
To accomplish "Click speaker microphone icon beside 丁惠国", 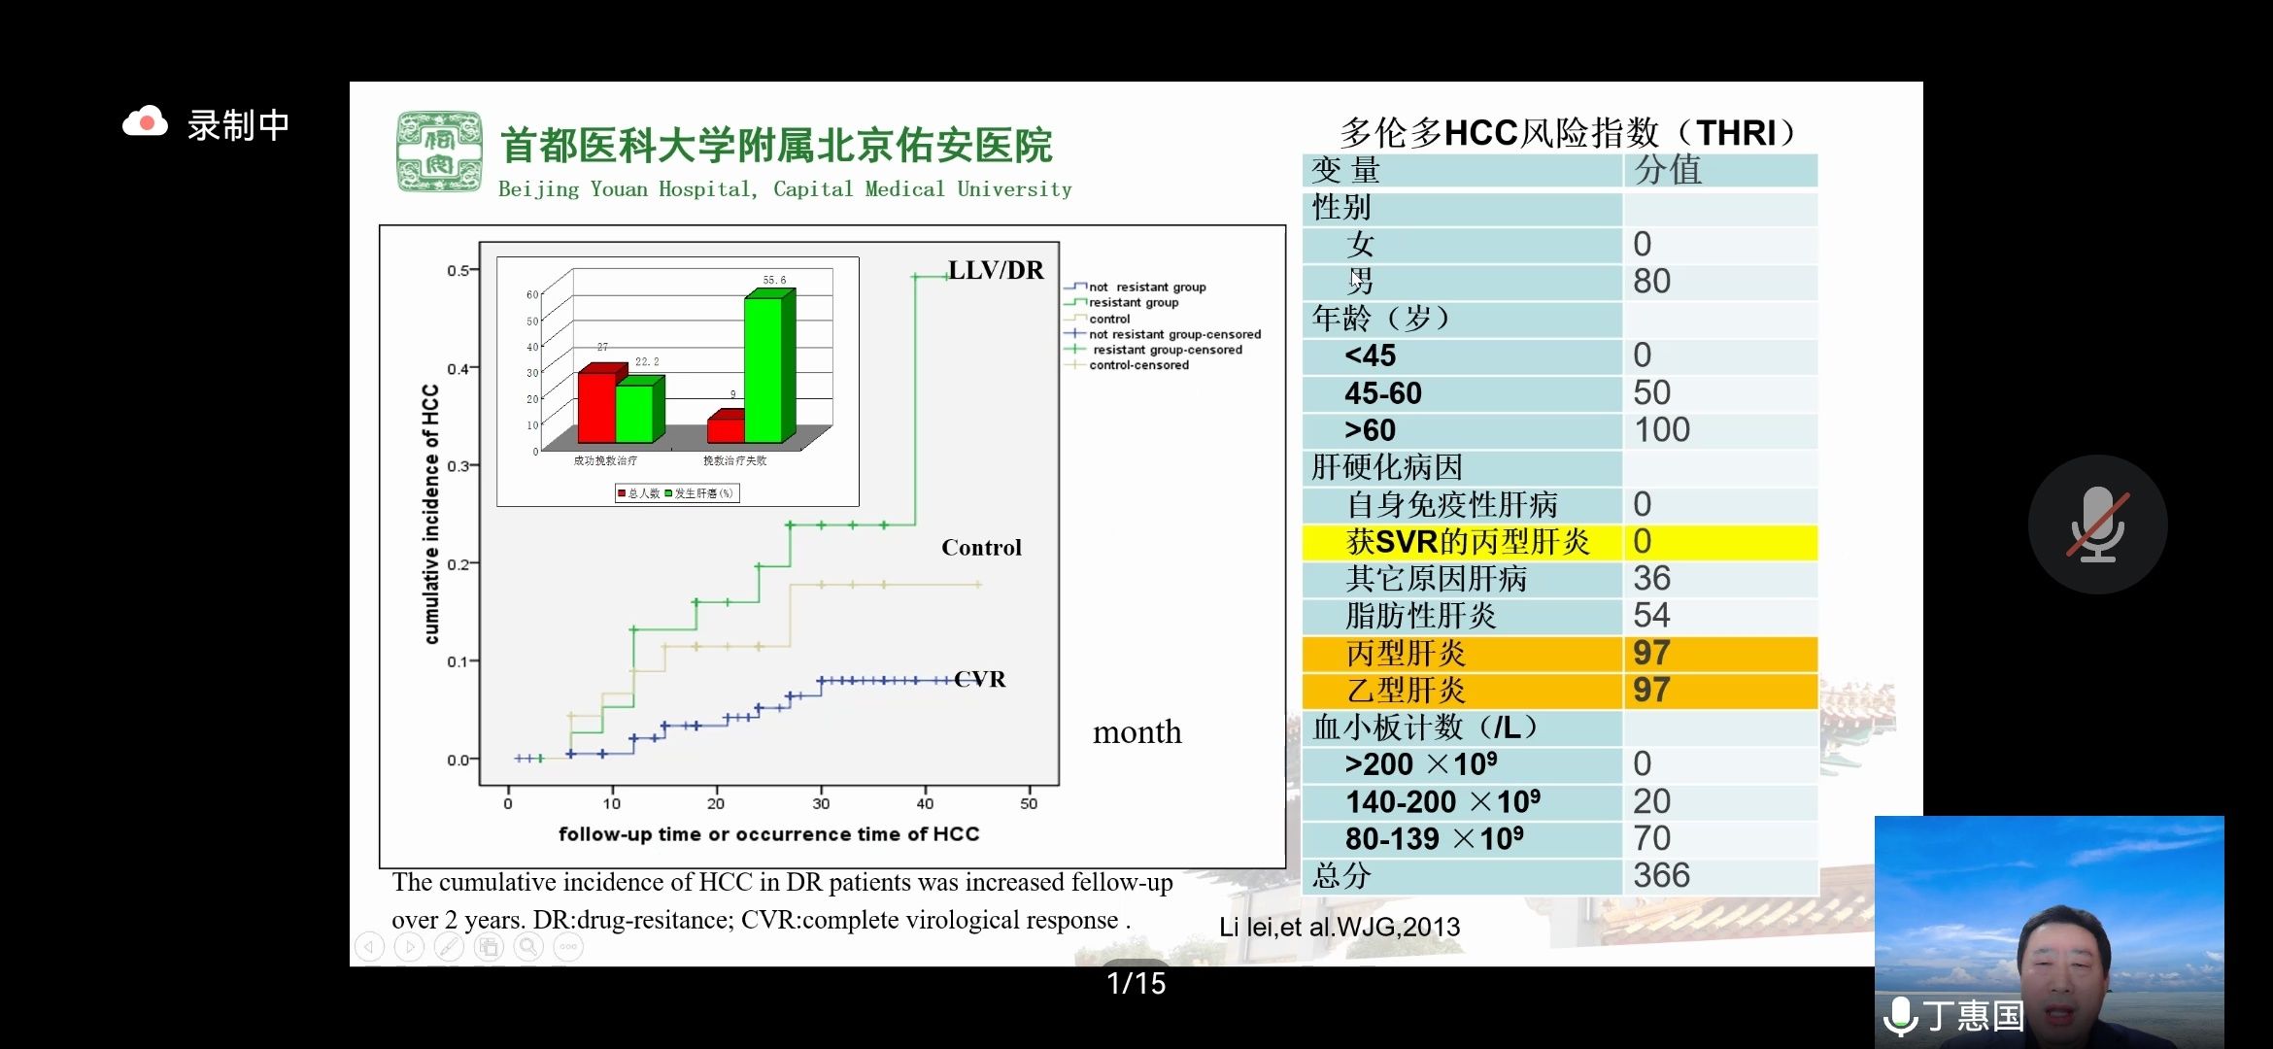I will click(x=1899, y=1016).
